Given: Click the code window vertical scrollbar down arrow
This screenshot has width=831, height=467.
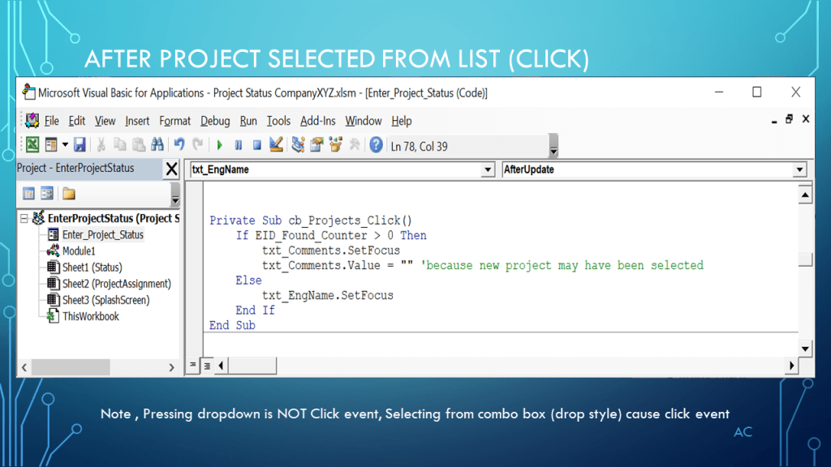Looking at the screenshot, I should click(805, 348).
